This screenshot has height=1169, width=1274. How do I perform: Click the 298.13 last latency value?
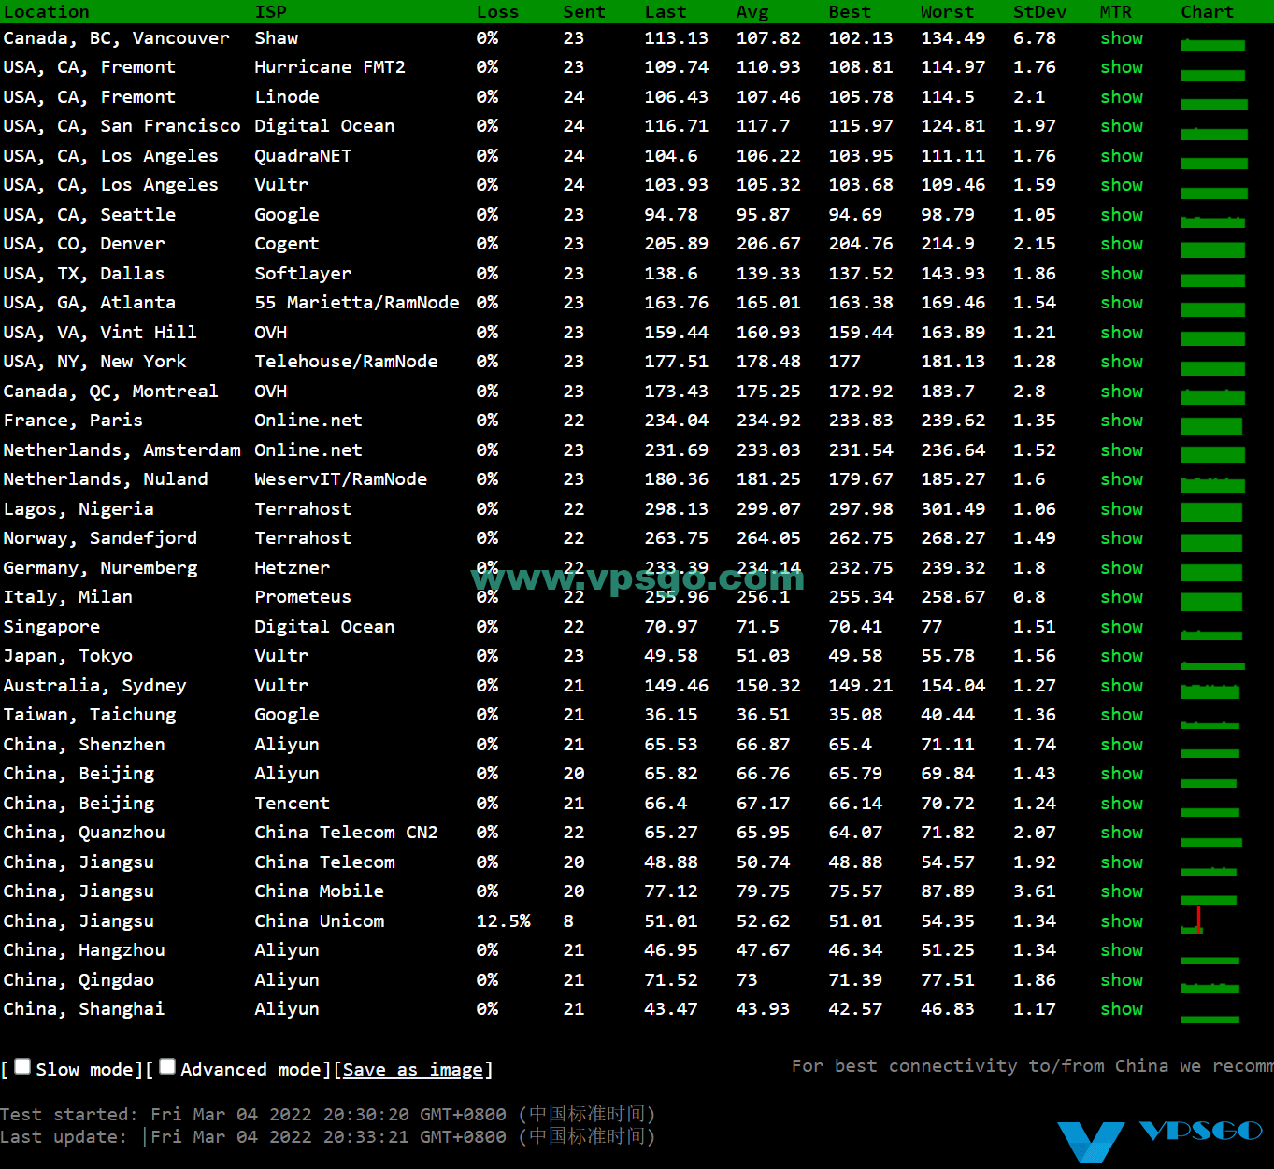tap(676, 509)
